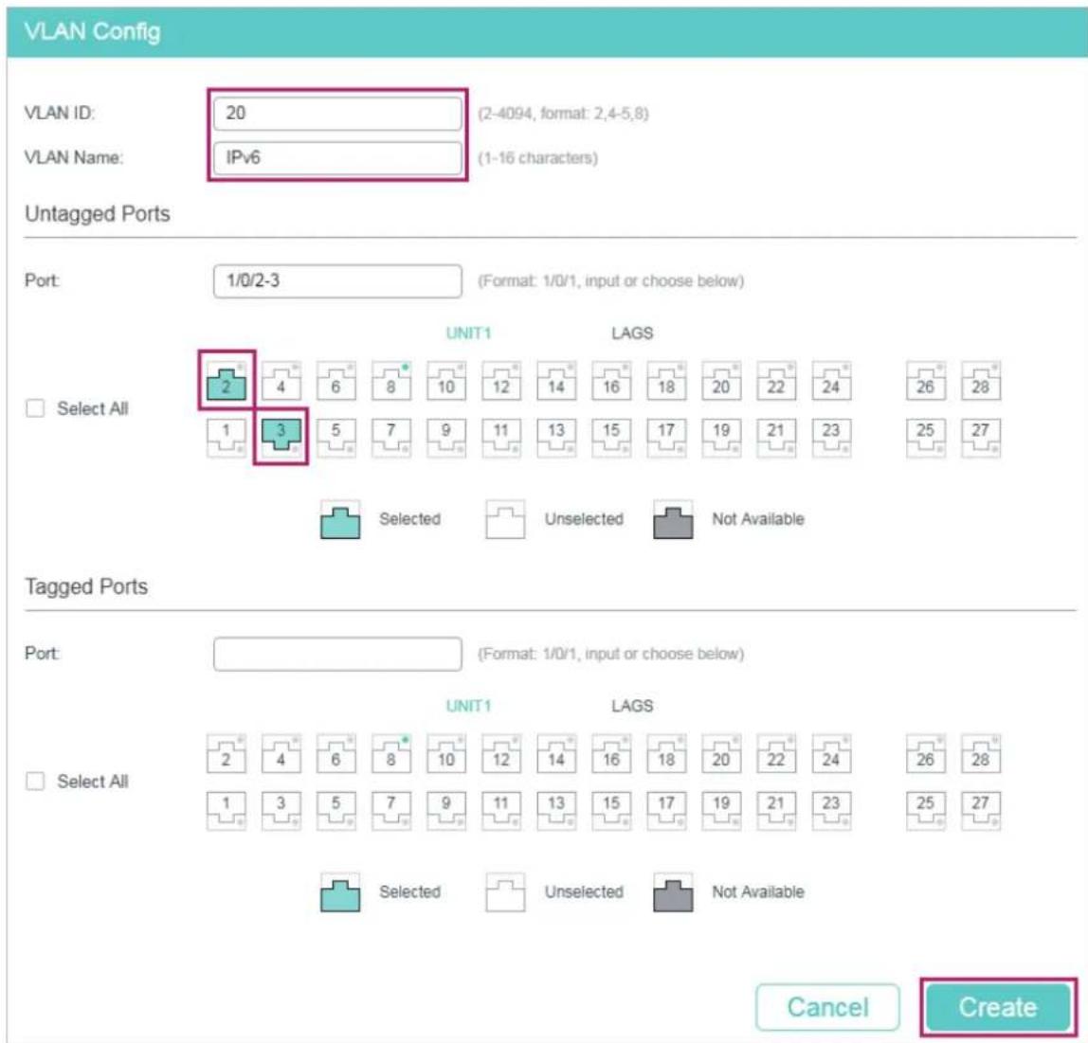
Task: Select tagged port 3 icon
Action: (281, 810)
